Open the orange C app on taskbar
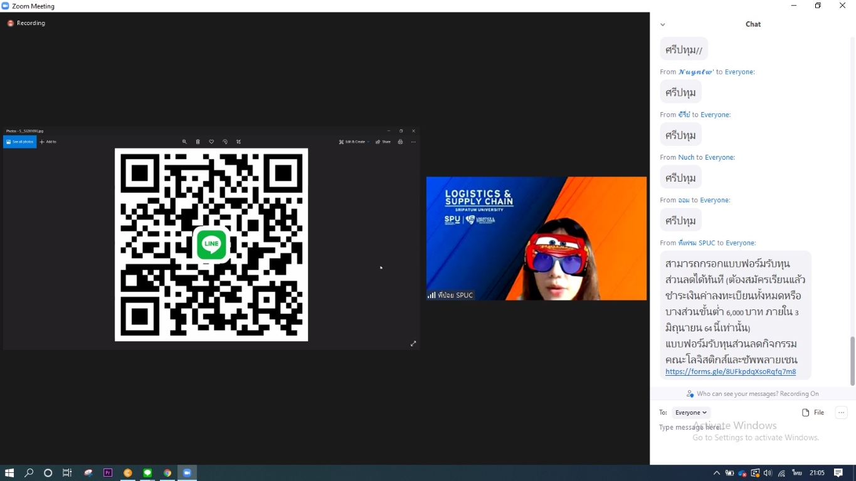856x481 pixels. [x=128, y=473]
